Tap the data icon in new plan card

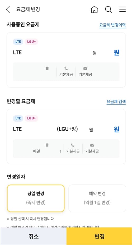pyautogui.click(x=47, y=145)
